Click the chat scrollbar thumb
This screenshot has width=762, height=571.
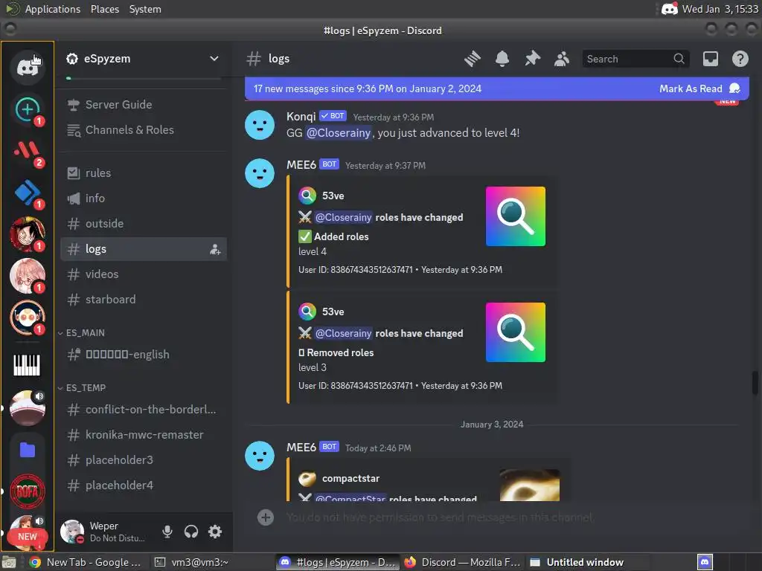point(755,383)
